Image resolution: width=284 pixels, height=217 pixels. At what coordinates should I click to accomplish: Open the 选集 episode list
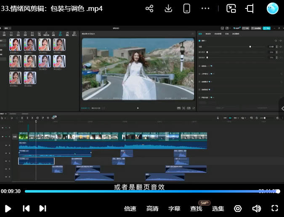tap(218, 209)
